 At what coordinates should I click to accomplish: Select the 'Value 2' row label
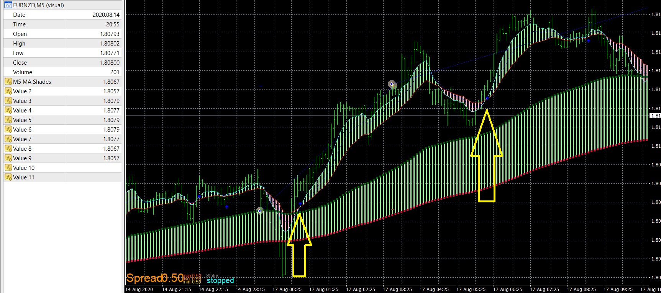click(x=22, y=91)
